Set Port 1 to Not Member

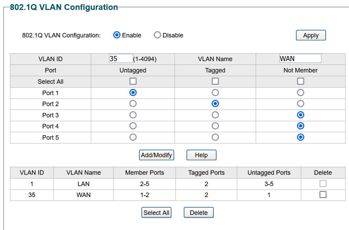coord(300,93)
